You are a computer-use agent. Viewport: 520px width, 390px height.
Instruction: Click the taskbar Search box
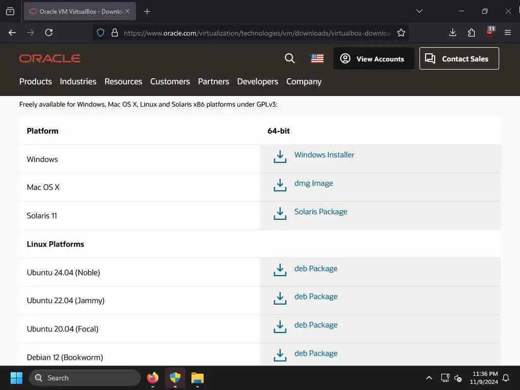pyautogui.click(x=85, y=378)
